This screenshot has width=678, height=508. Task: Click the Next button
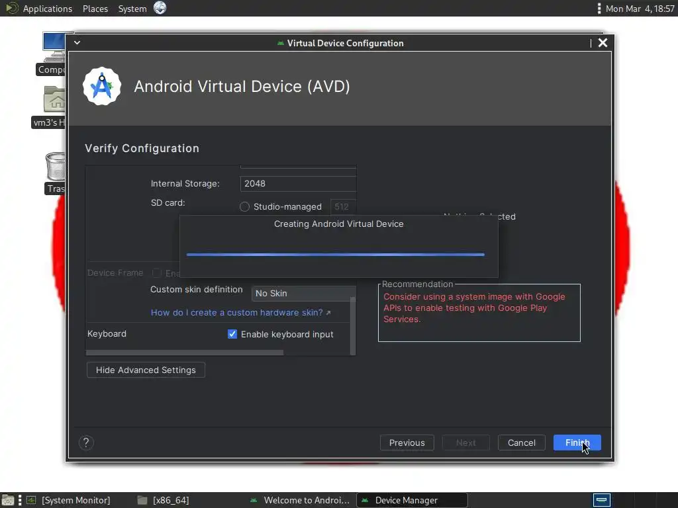tap(465, 443)
